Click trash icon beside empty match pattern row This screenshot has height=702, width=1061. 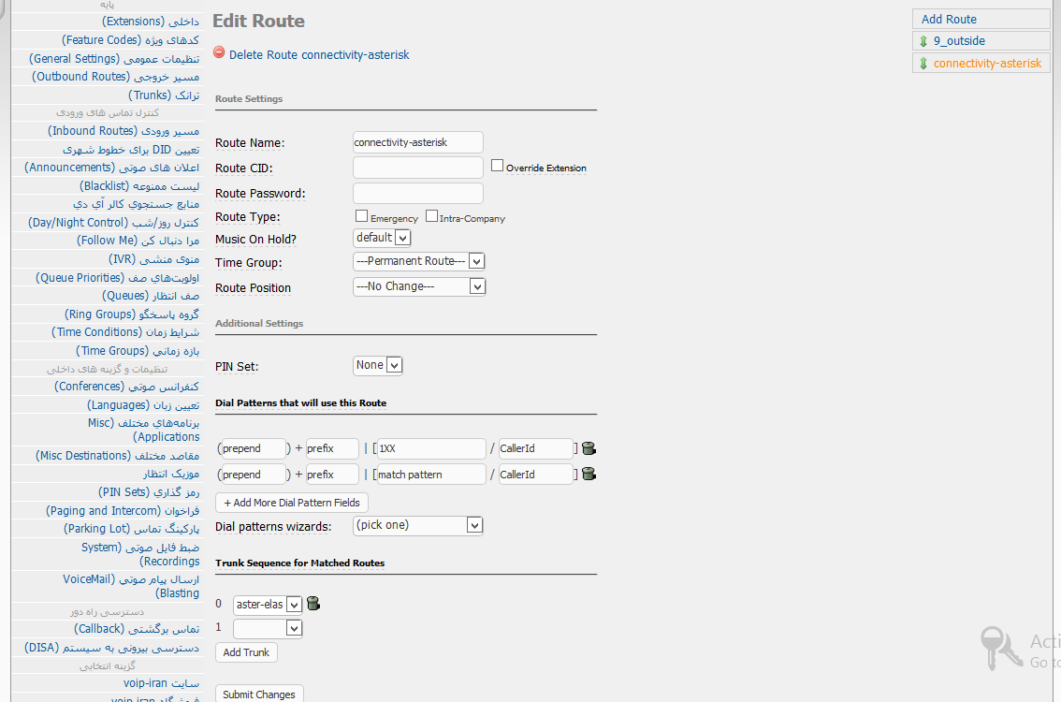(x=589, y=475)
